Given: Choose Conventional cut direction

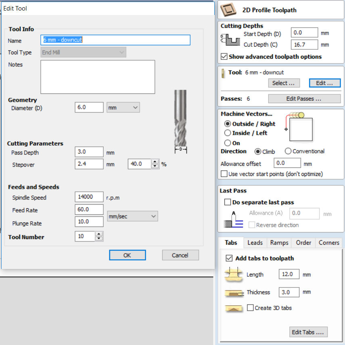Looking at the screenshot, I should point(288,151).
